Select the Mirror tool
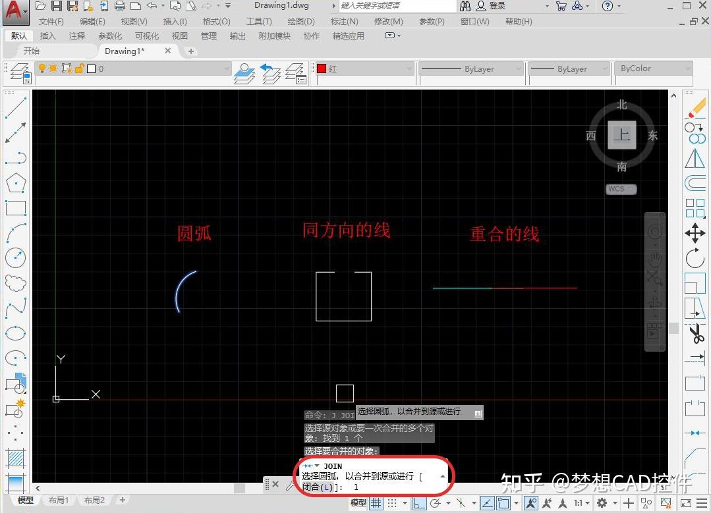This screenshot has height=513, width=711. click(x=695, y=159)
